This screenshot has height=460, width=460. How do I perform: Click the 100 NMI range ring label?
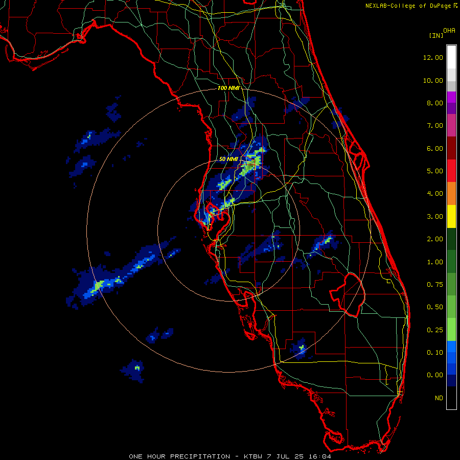pos(228,88)
